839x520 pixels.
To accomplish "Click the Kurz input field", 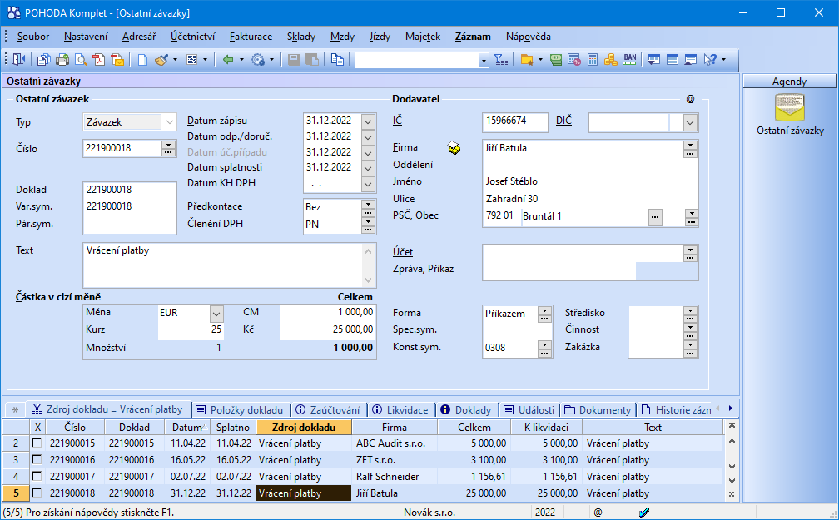I will pyautogui.click(x=191, y=329).
